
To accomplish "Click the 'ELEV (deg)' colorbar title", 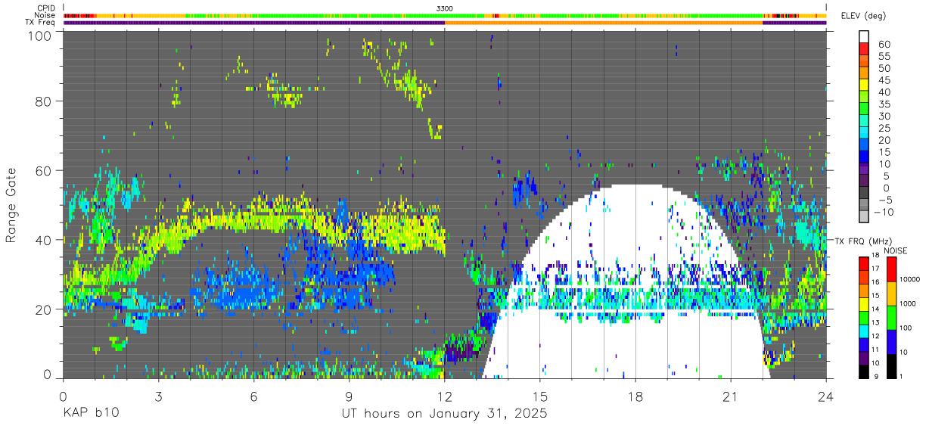I will click(x=863, y=16).
